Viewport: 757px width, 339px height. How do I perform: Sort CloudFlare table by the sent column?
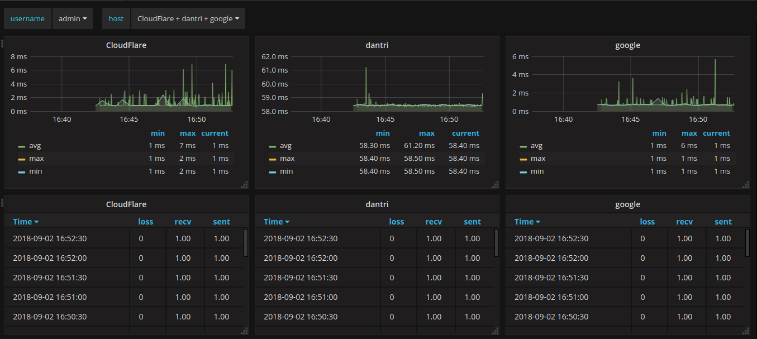221,222
